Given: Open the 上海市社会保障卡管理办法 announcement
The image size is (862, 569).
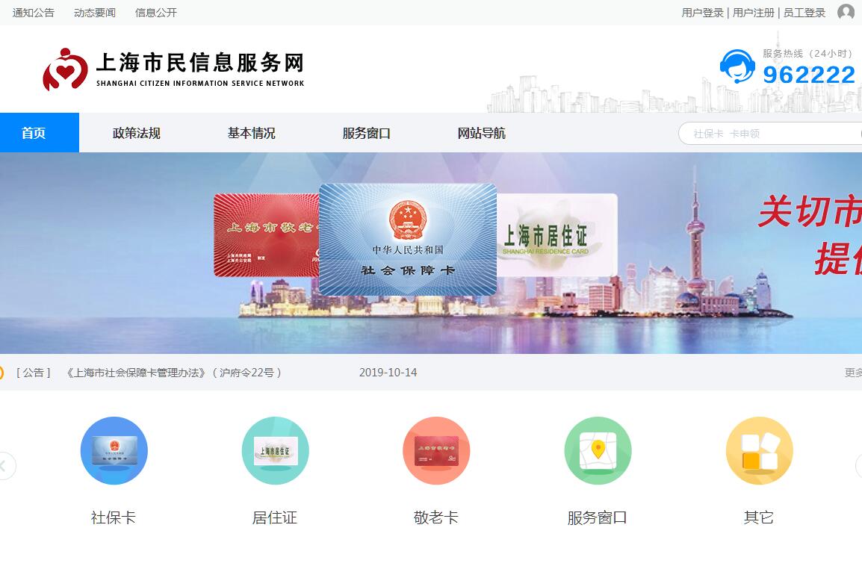Looking at the screenshot, I should pyautogui.click(x=173, y=373).
